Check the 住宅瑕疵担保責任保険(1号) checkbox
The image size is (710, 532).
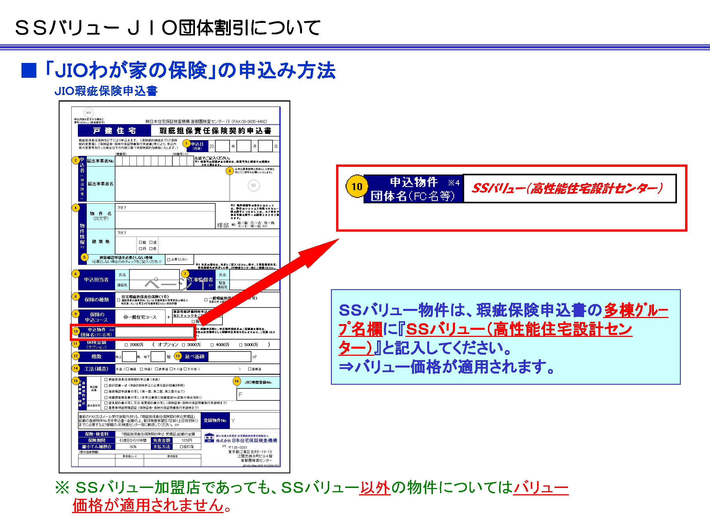(119, 300)
